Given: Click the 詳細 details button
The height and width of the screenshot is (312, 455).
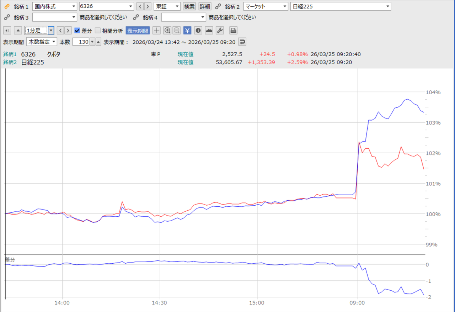Looking at the screenshot, I should point(205,6).
